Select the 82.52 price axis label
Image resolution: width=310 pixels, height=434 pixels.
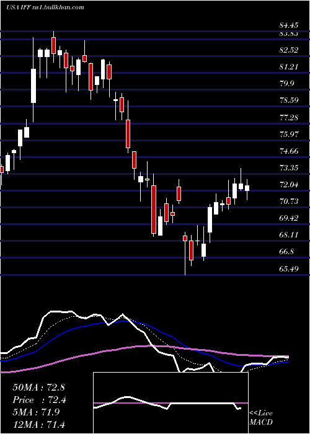289,50
